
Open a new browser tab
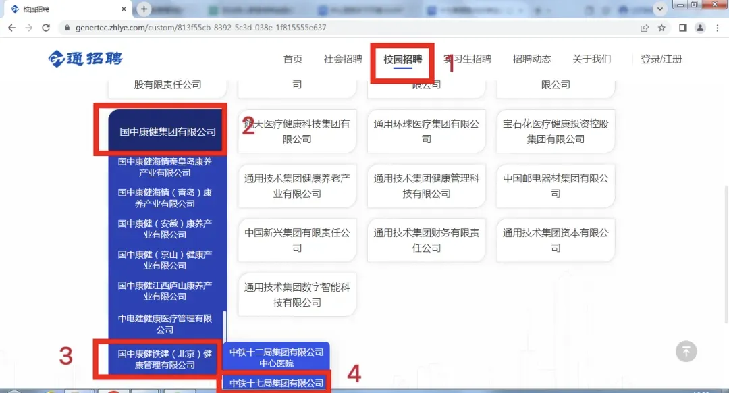[x=144, y=9]
